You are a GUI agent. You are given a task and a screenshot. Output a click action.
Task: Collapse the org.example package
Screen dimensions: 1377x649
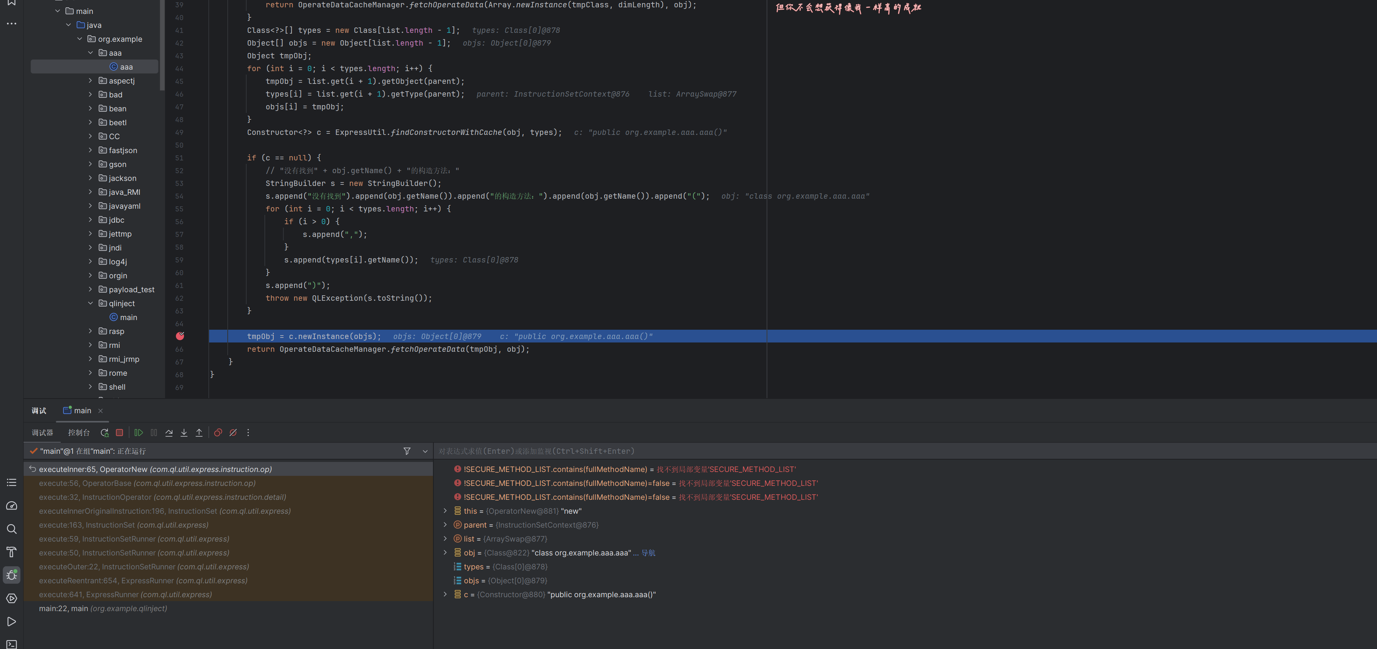point(80,39)
